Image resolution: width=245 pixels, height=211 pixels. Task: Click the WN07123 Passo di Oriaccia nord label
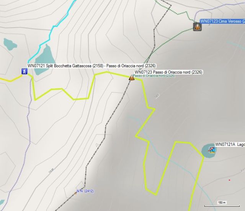(x=168, y=72)
